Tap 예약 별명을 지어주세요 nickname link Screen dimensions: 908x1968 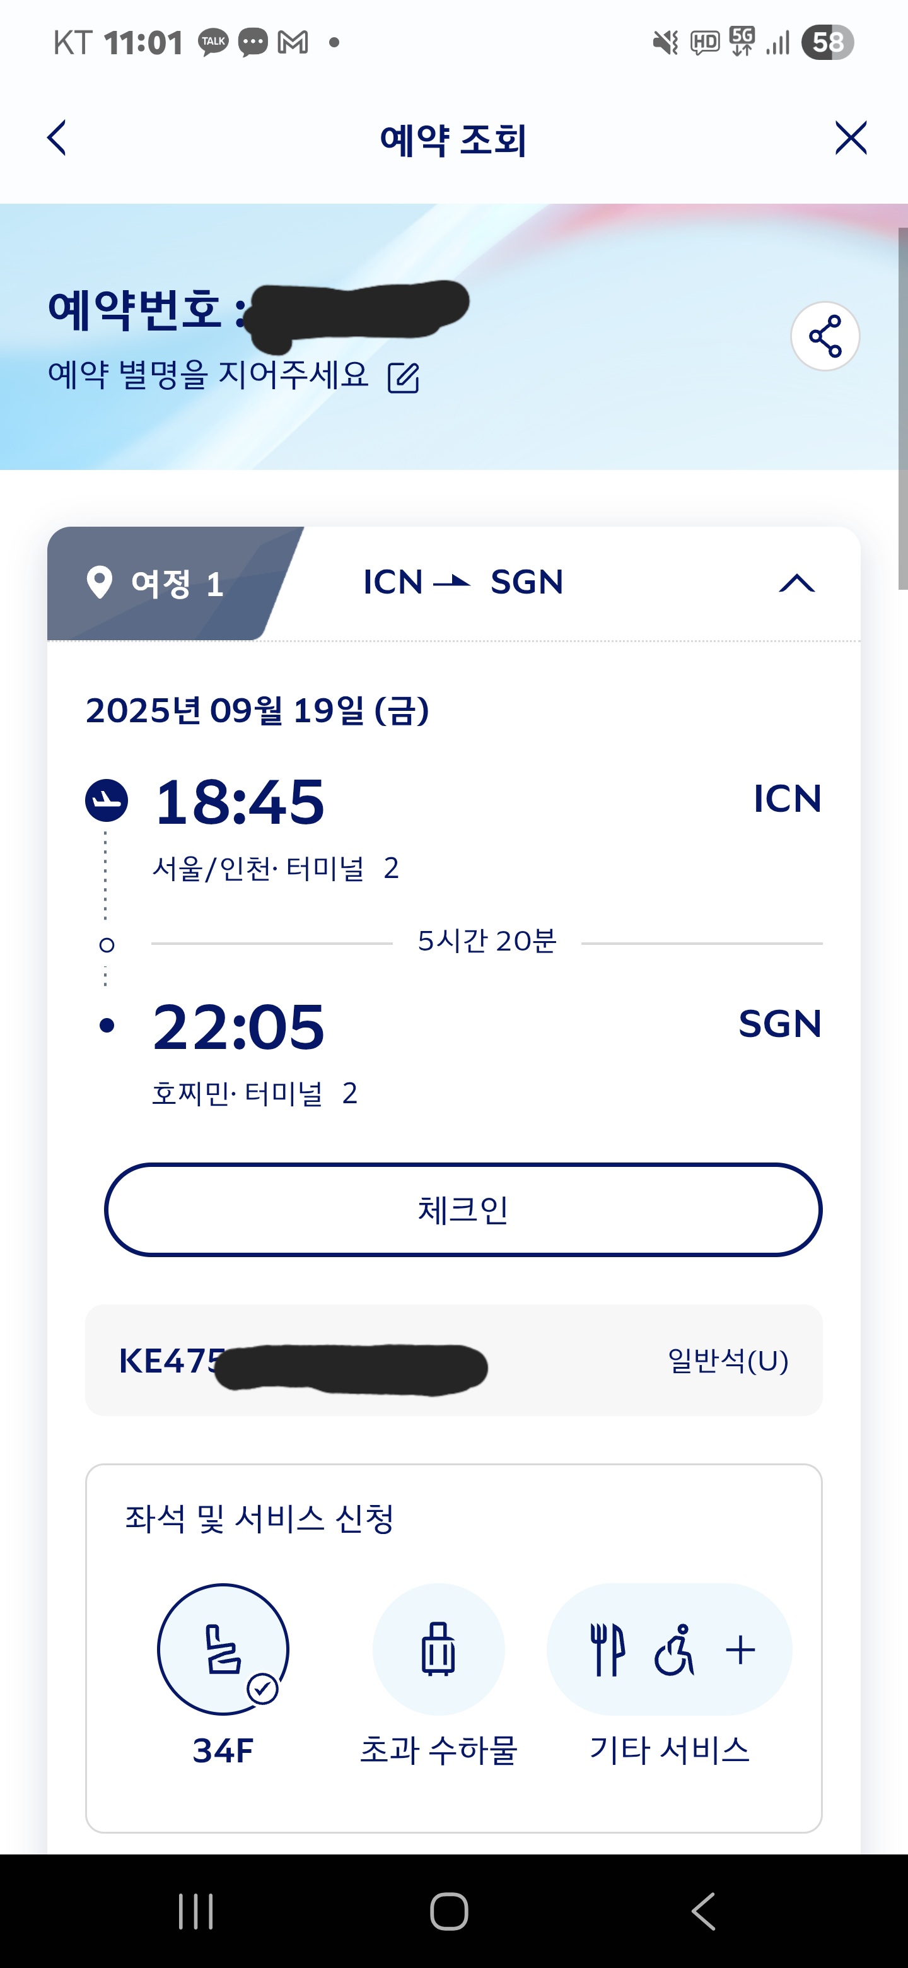click(207, 375)
